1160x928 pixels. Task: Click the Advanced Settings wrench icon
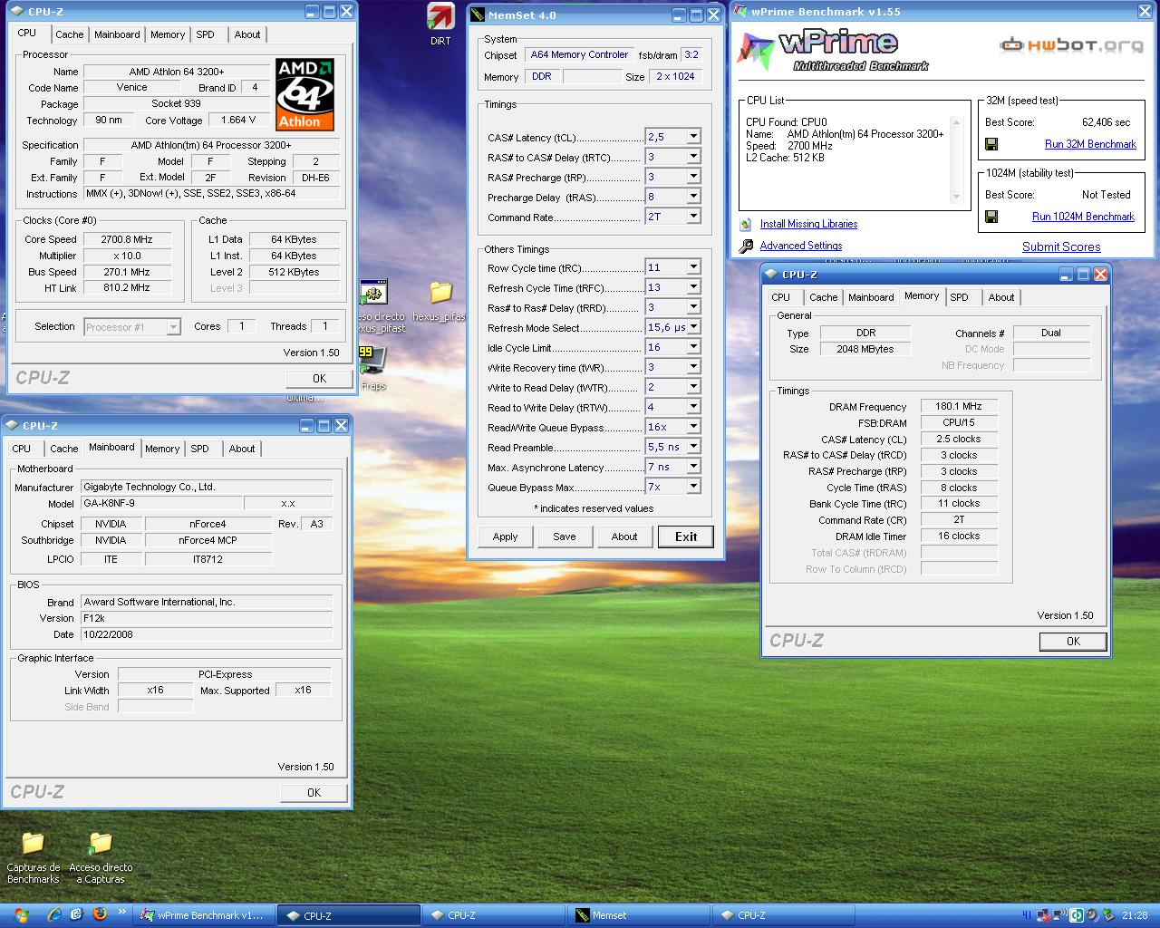click(746, 246)
